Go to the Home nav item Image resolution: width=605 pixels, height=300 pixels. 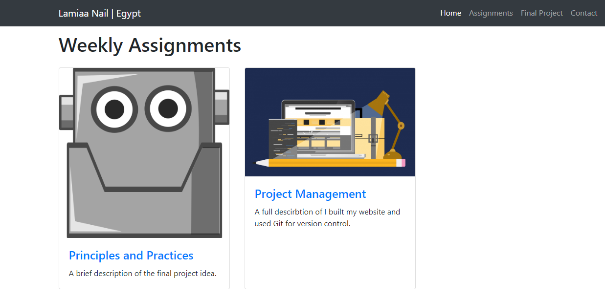pos(450,13)
